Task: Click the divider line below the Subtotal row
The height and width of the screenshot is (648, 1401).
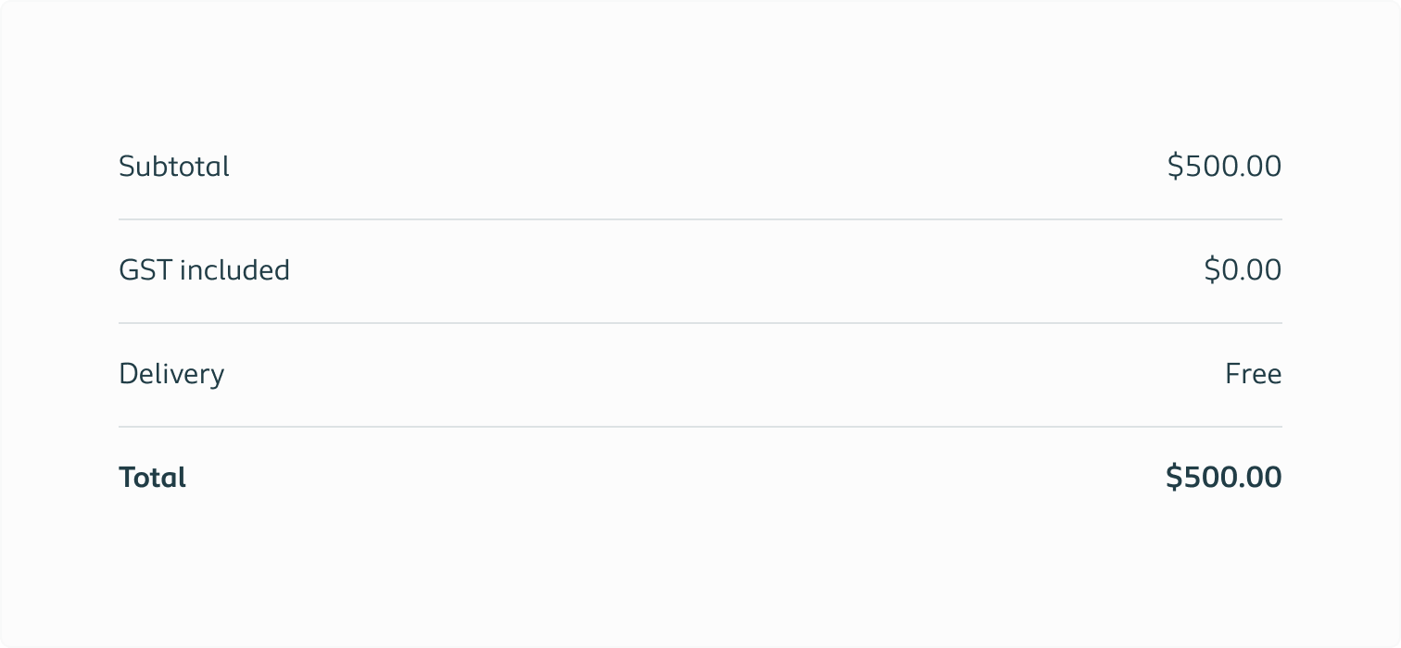Action: (x=700, y=219)
